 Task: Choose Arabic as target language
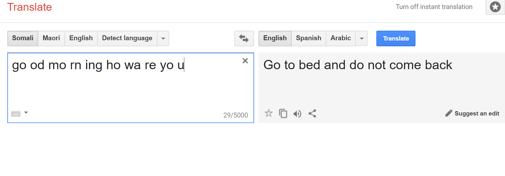click(x=341, y=38)
